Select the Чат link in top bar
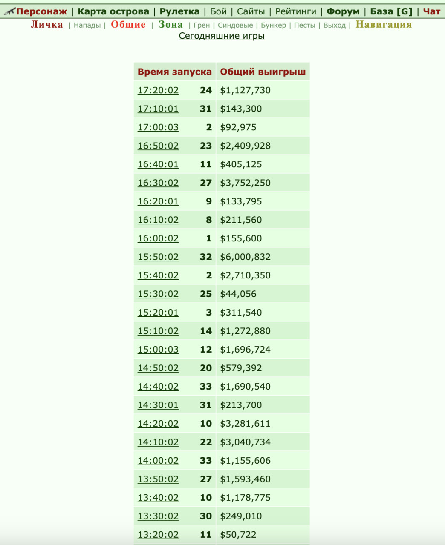Screen dimensions: 445x545 (431, 11)
